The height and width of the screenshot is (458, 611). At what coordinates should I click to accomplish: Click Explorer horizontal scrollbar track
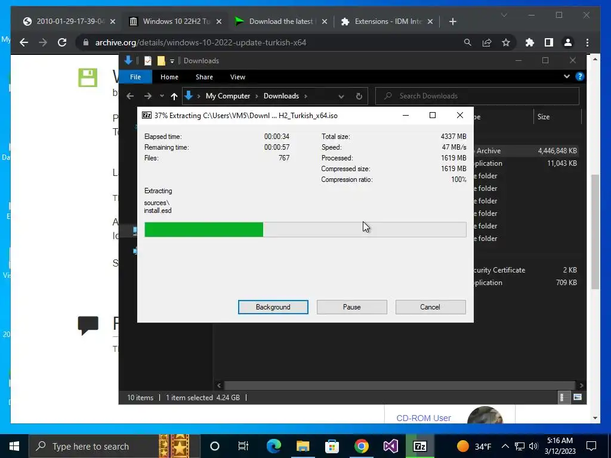400,385
